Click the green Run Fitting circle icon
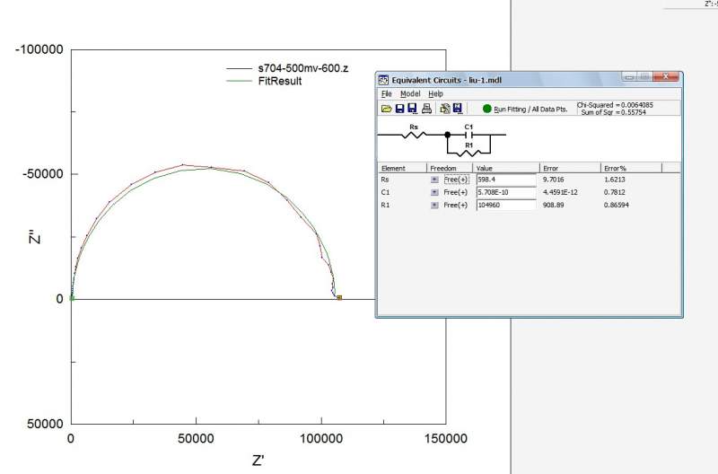 486,109
